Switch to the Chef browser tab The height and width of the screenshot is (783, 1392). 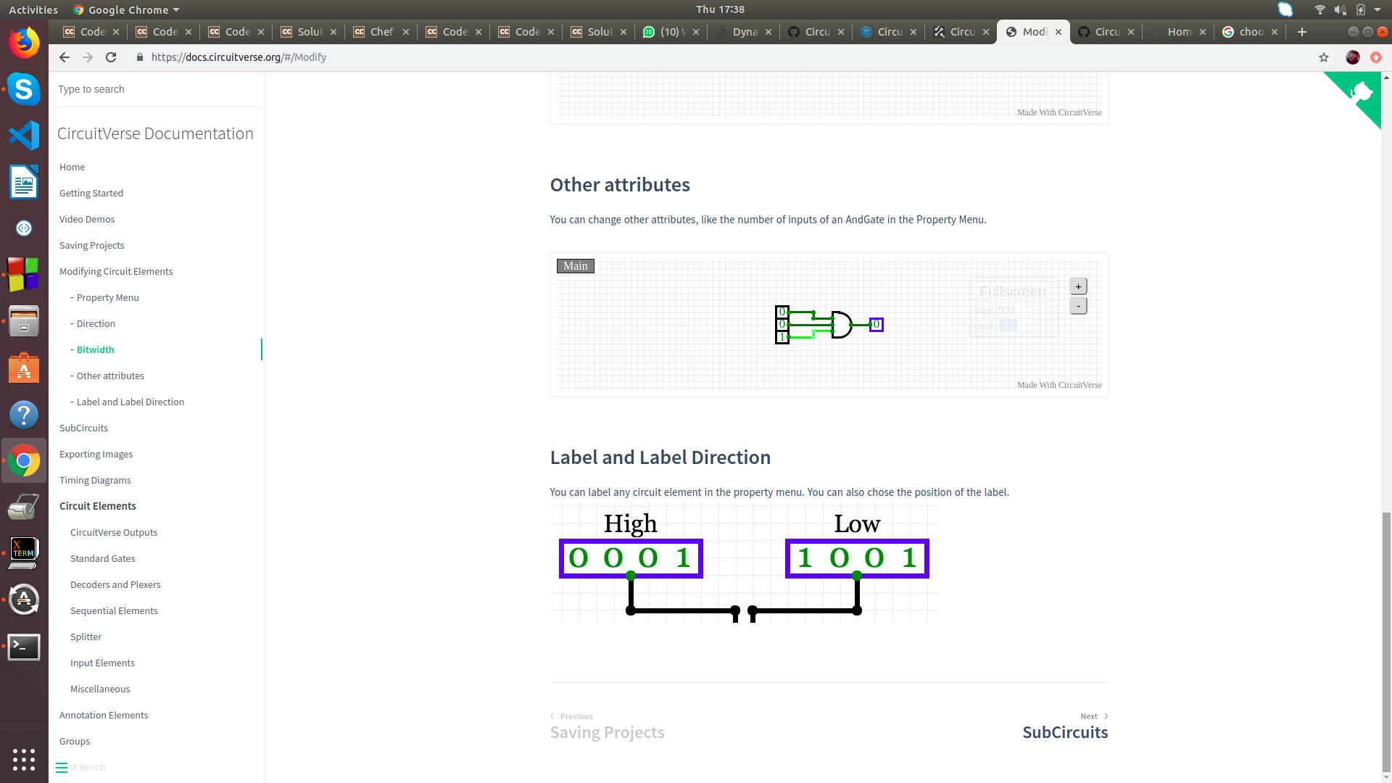pos(379,32)
